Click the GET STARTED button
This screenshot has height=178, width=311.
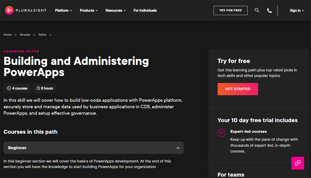point(237,89)
